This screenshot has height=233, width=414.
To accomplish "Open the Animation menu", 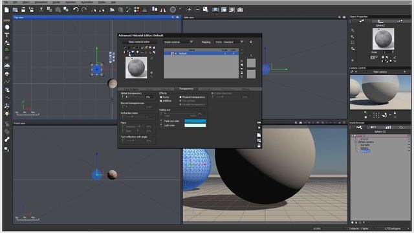I will [x=71, y=2].
